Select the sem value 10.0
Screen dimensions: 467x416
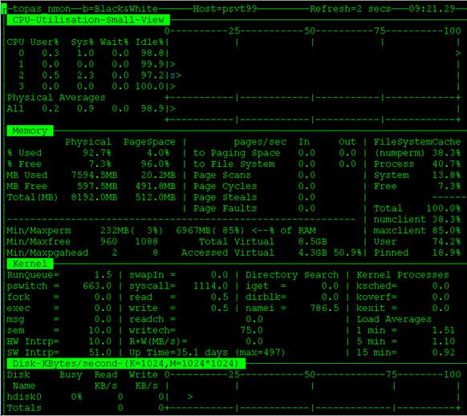point(99,330)
